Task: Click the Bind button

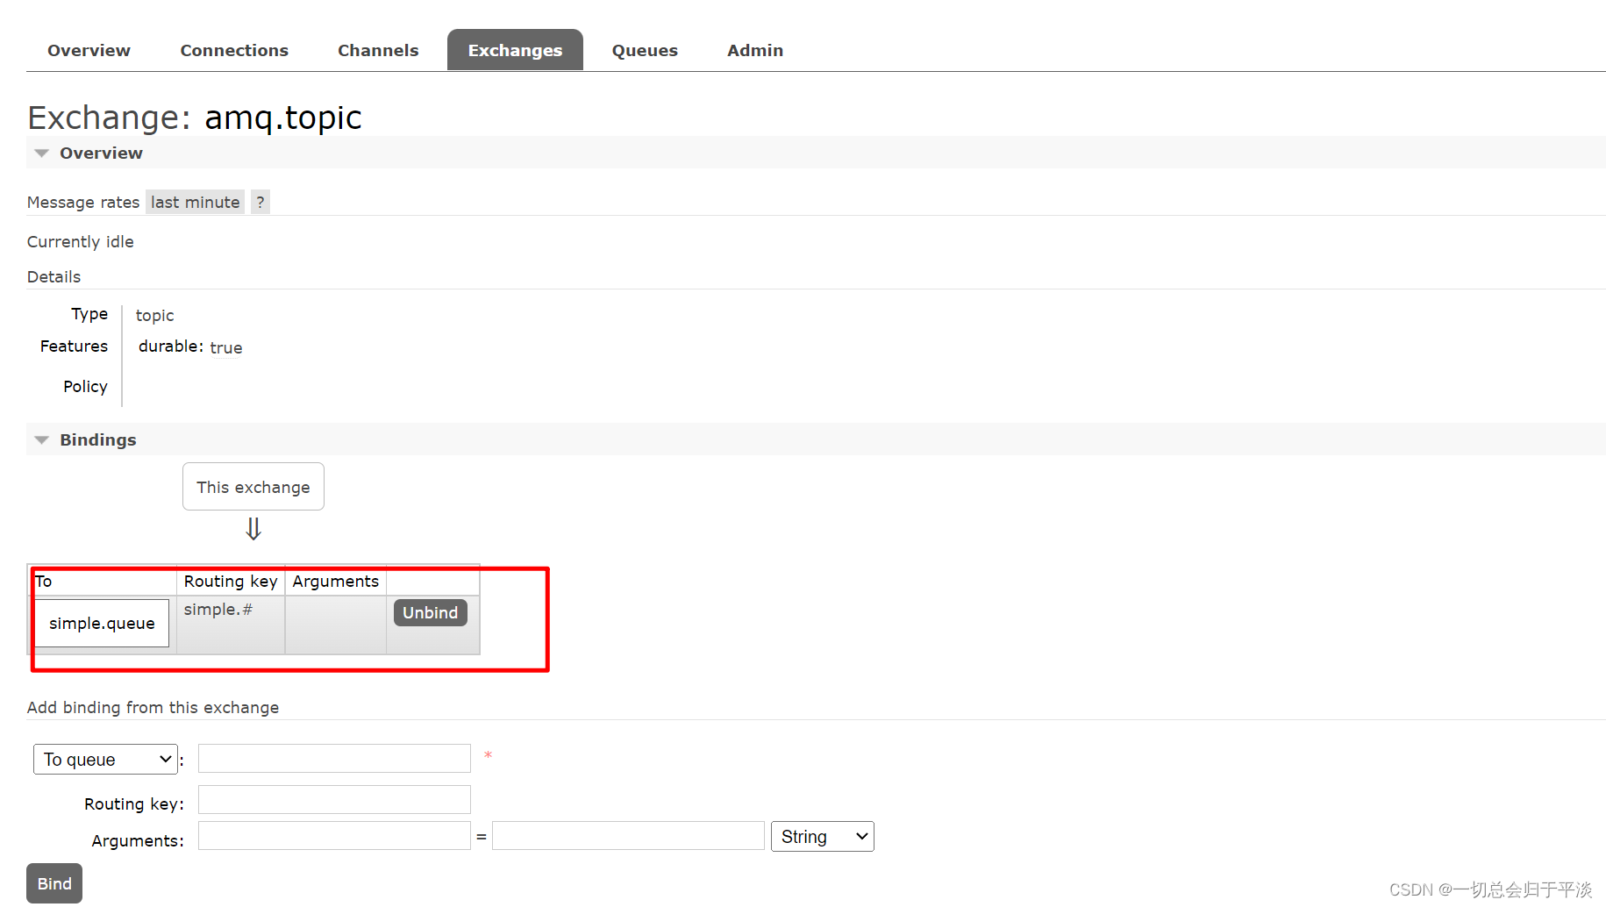Action: (x=54, y=883)
